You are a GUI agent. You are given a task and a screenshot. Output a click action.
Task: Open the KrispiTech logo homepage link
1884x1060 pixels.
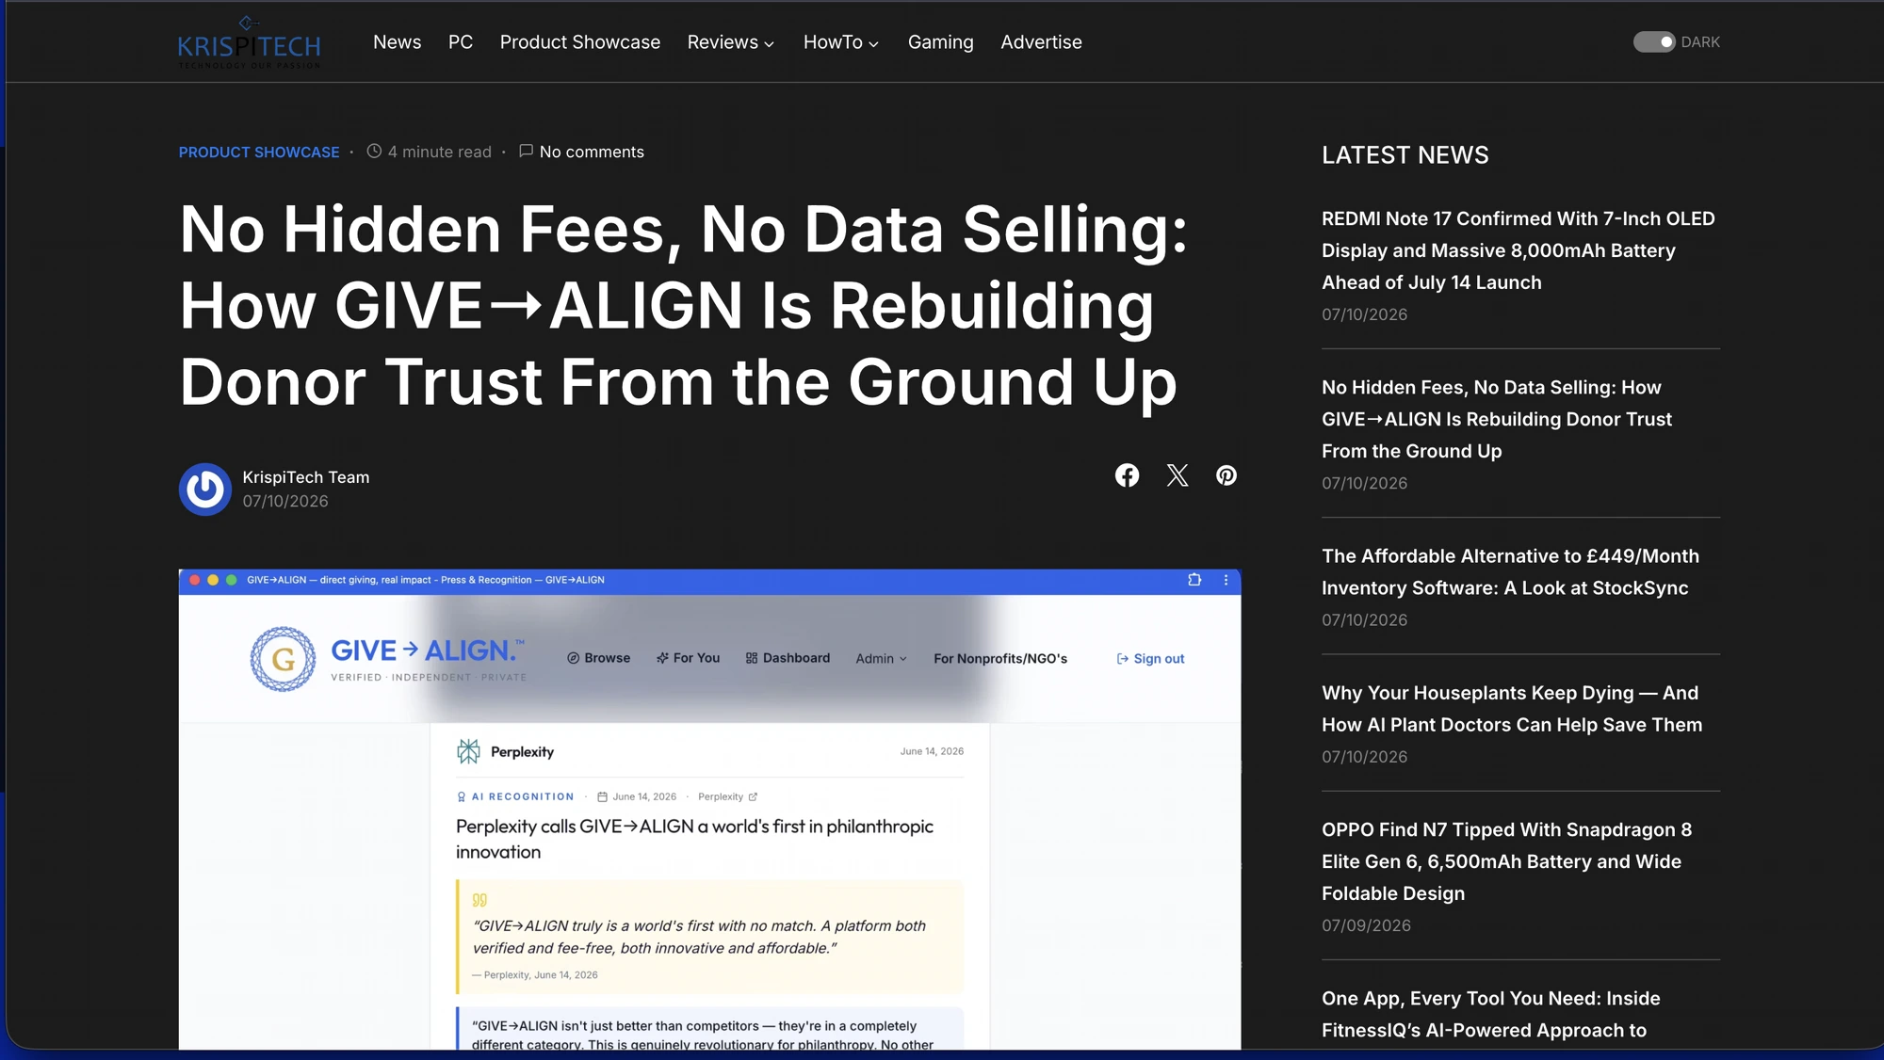click(x=250, y=42)
